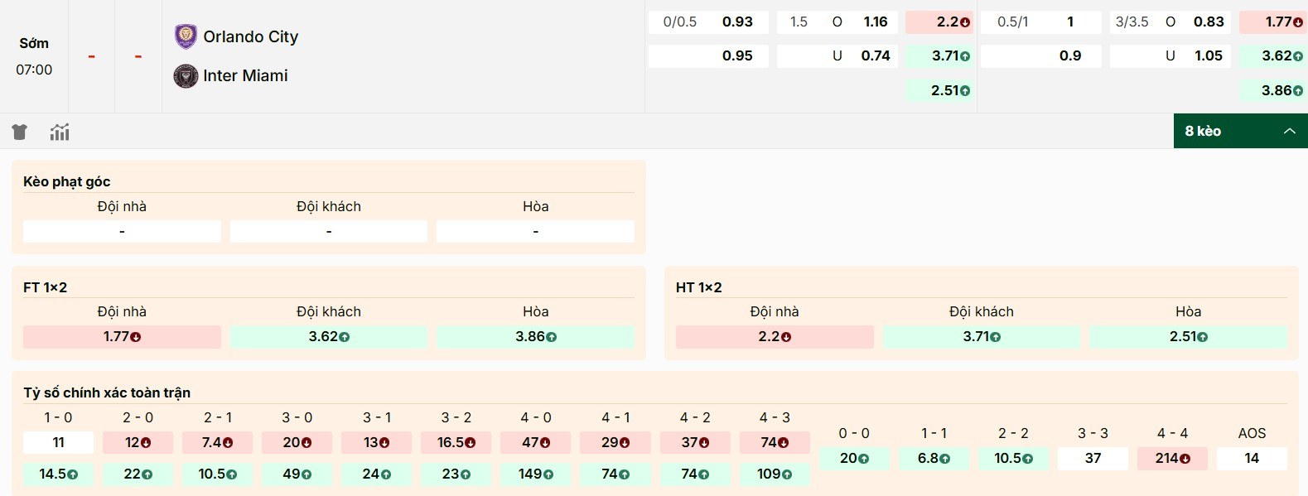Click the Orlando City club crest

pos(186,36)
